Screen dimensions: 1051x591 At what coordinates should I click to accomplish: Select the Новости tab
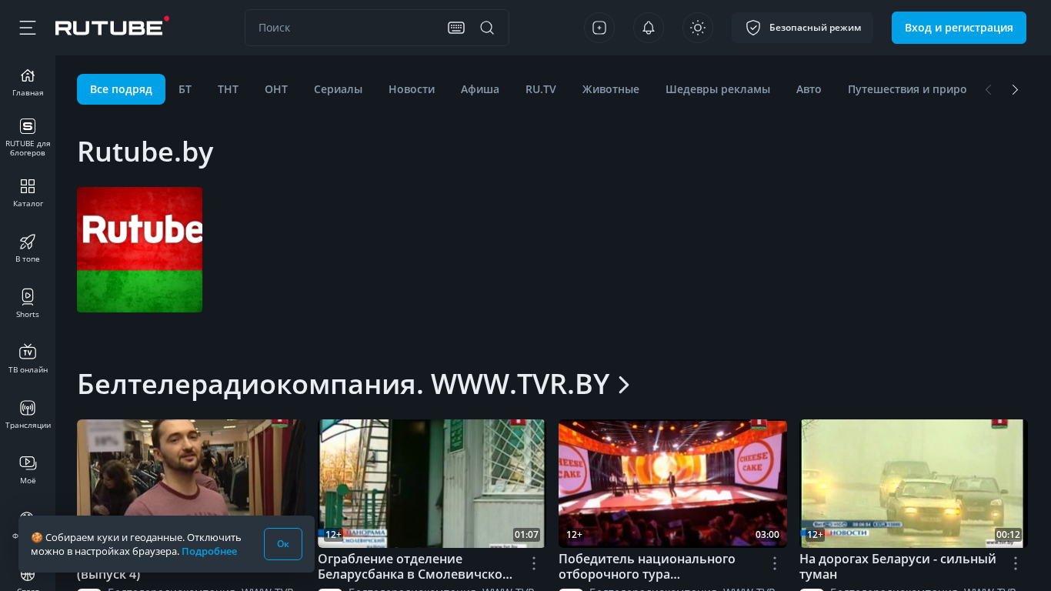(412, 89)
